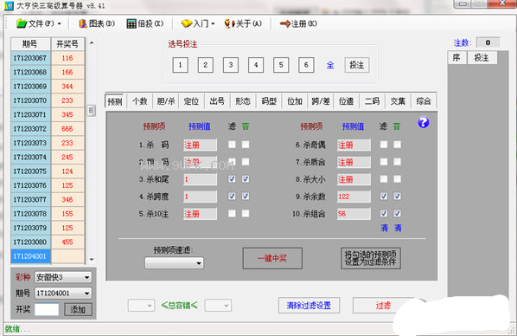Click the 10.杀组合 value field showing 56
517x336 pixels.
tap(354, 213)
